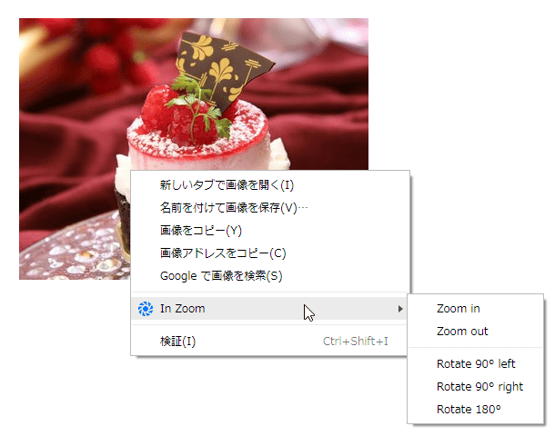Select Rotate 90° left
Viewport: 555px width, 436px height.
click(476, 363)
